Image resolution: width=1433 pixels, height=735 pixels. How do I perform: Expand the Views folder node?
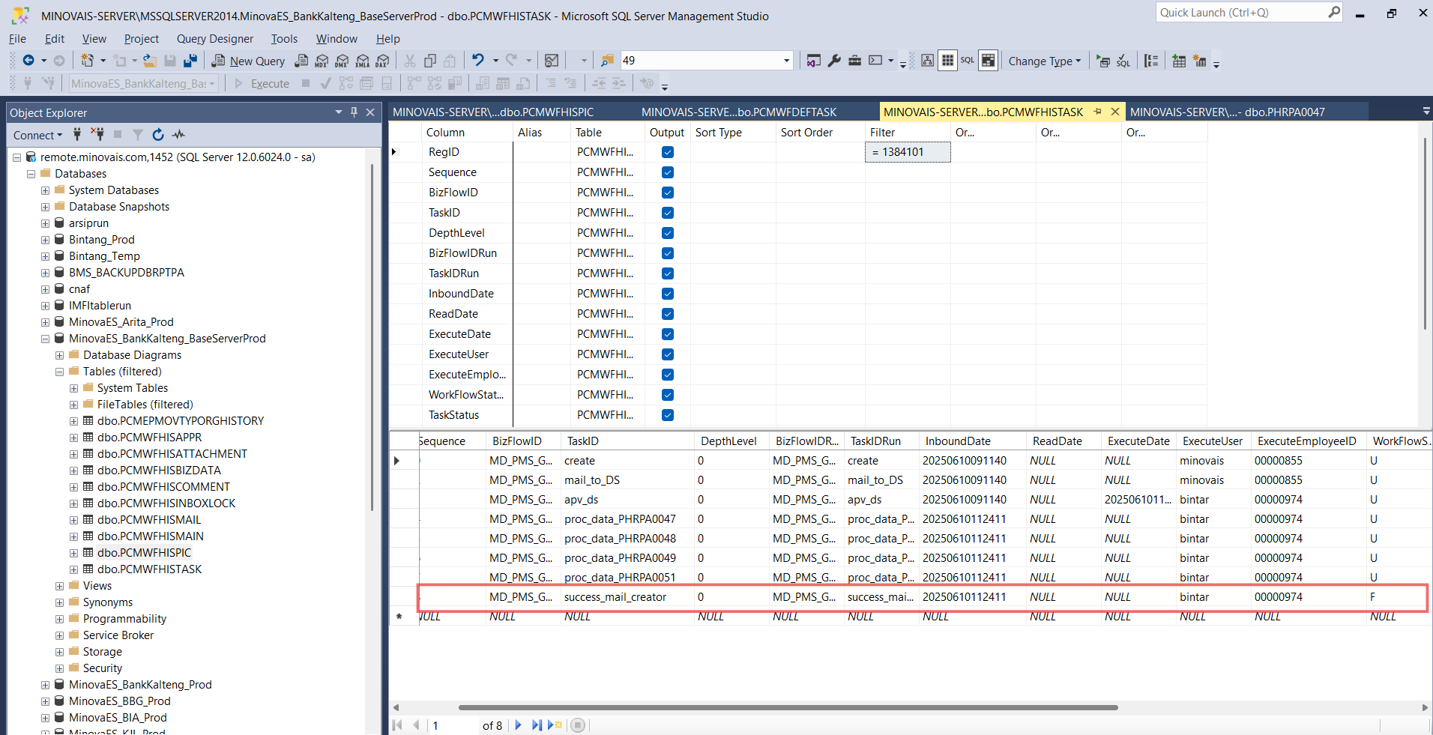coord(59,586)
